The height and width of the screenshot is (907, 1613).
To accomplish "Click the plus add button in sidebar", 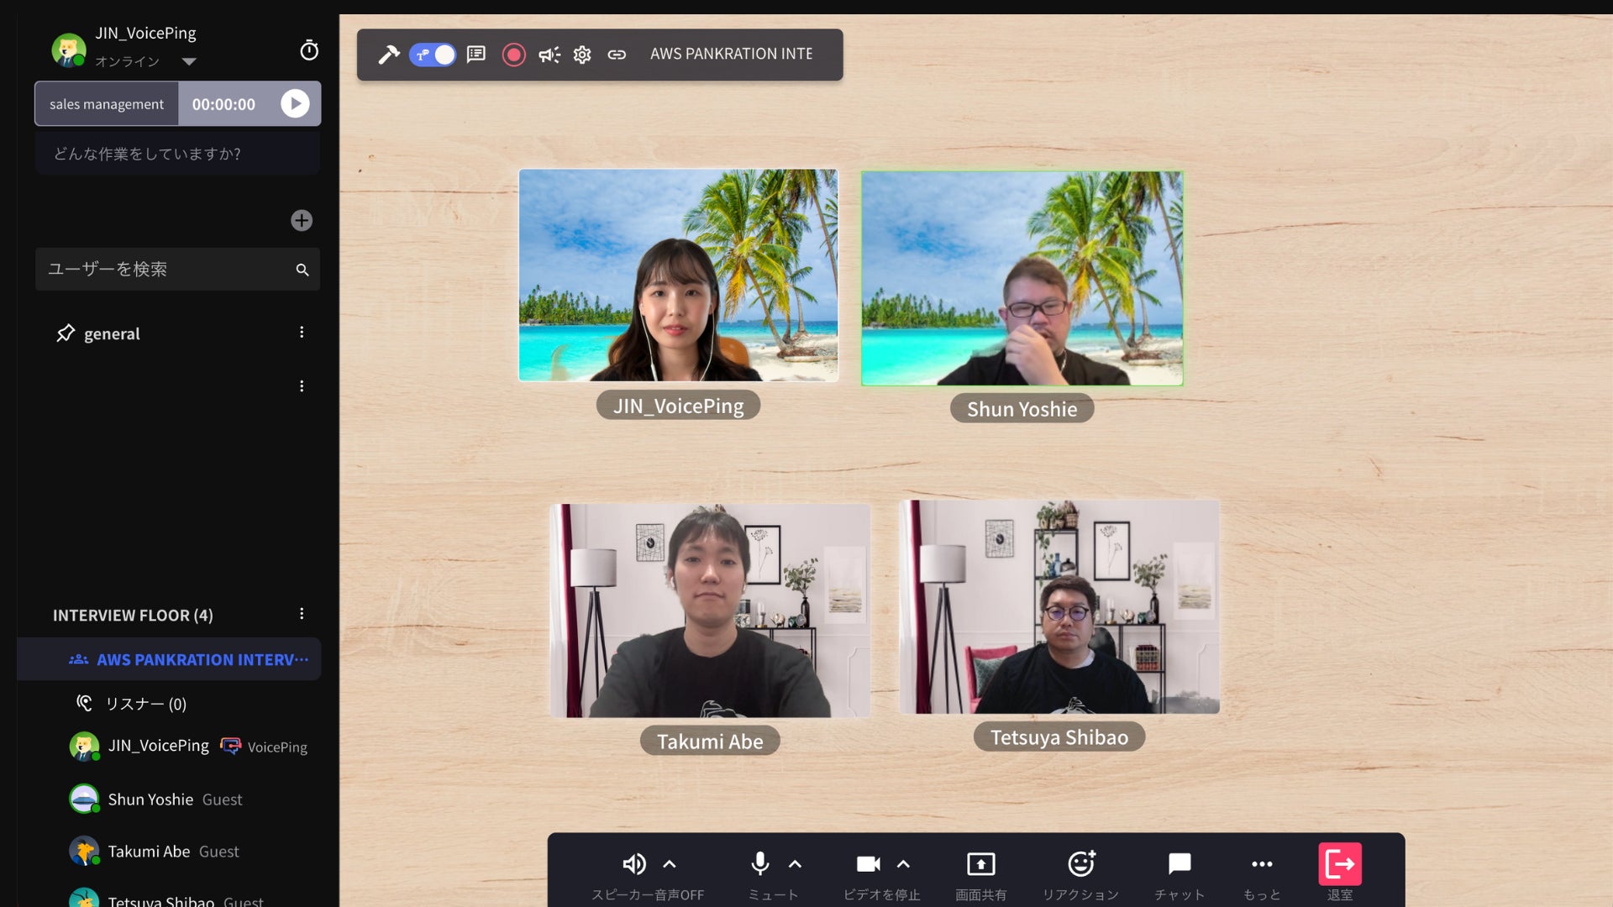I will click(302, 220).
